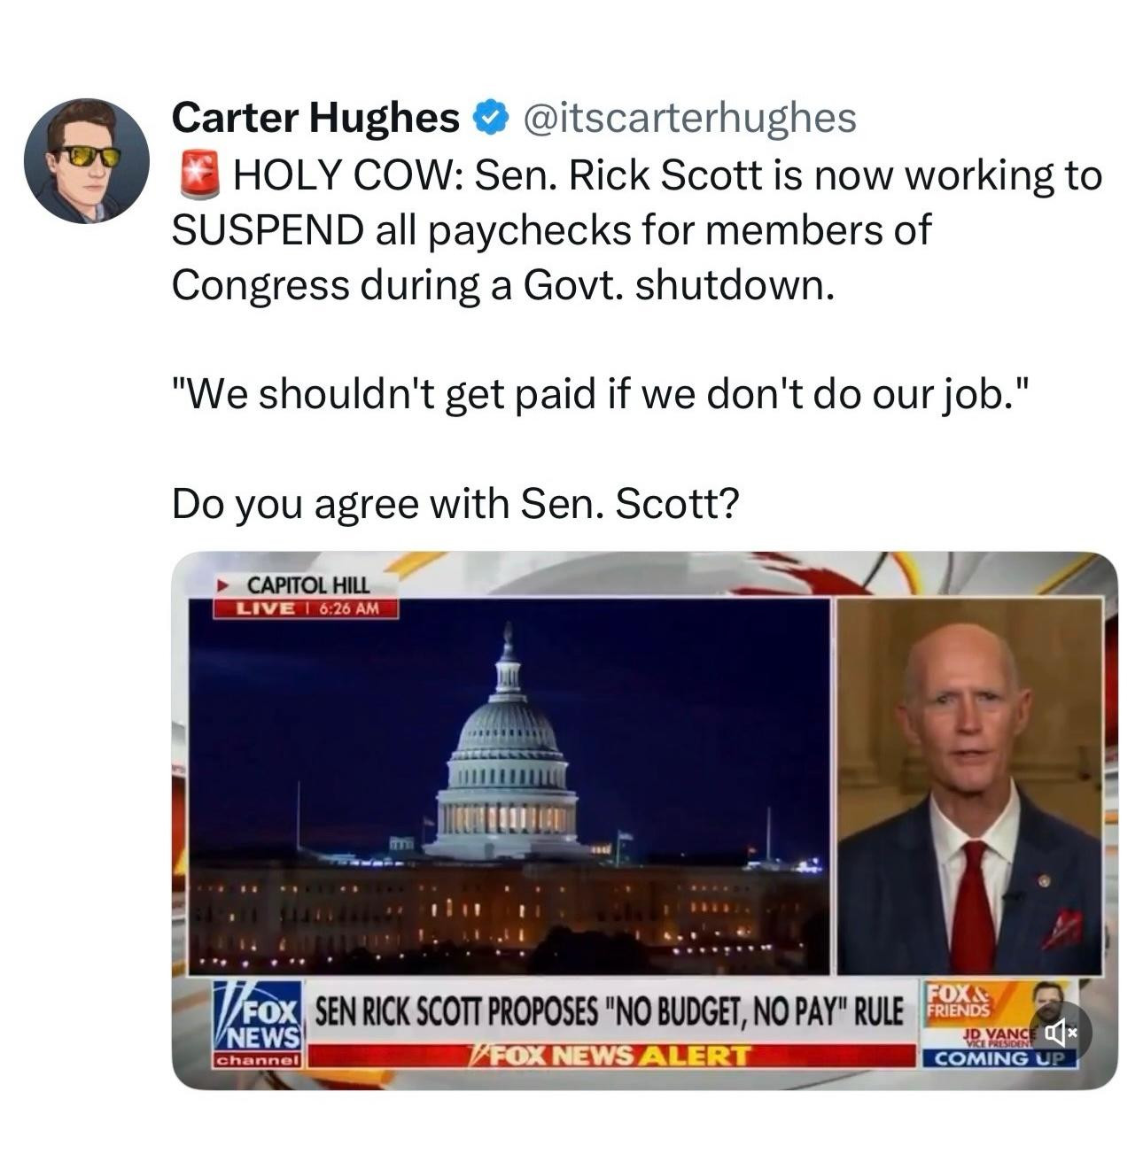Screen dimensions: 1143x1169
Task: Click the Capitol dome video feed
Action: coord(509,786)
